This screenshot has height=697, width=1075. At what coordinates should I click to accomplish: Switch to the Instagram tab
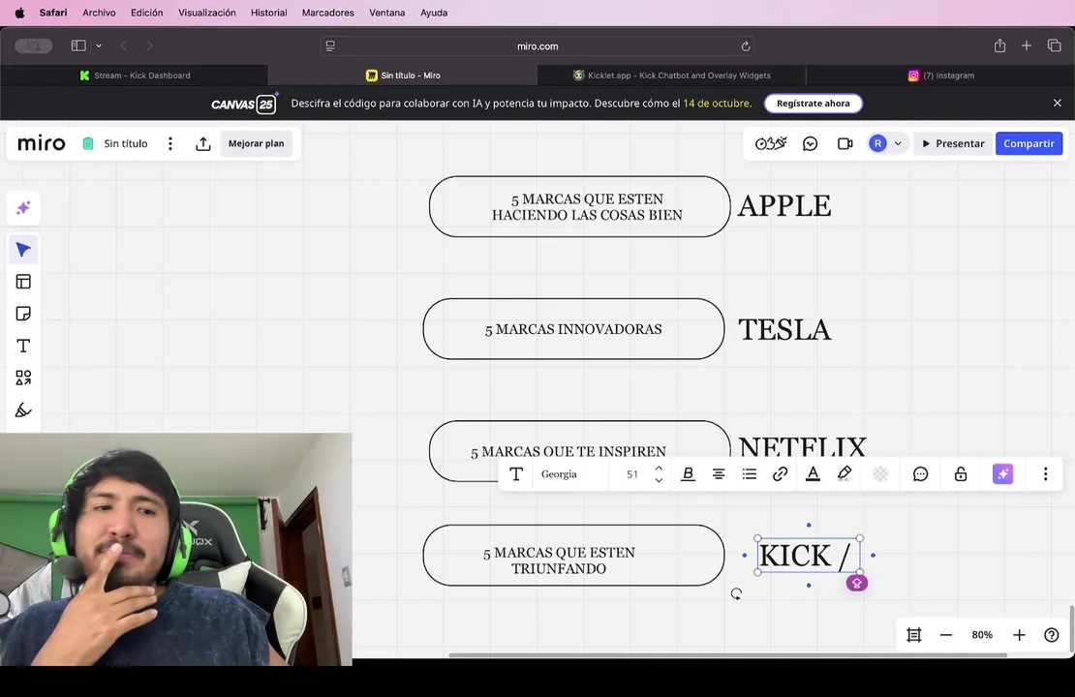pos(940,76)
